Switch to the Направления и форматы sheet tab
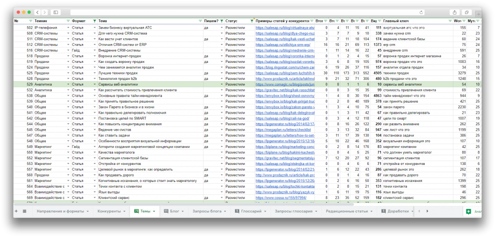Viewport: 495px width, 237px height. click(60, 211)
